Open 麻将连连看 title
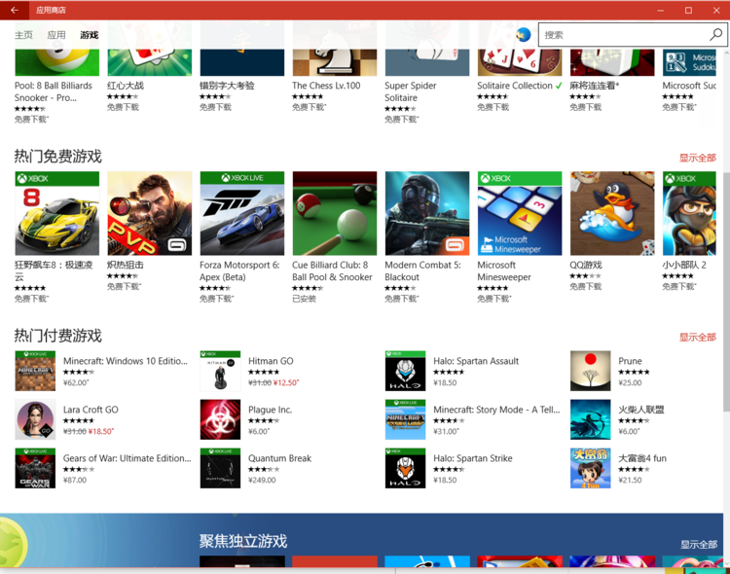The width and height of the screenshot is (730, 574). (x=595, y=86)
